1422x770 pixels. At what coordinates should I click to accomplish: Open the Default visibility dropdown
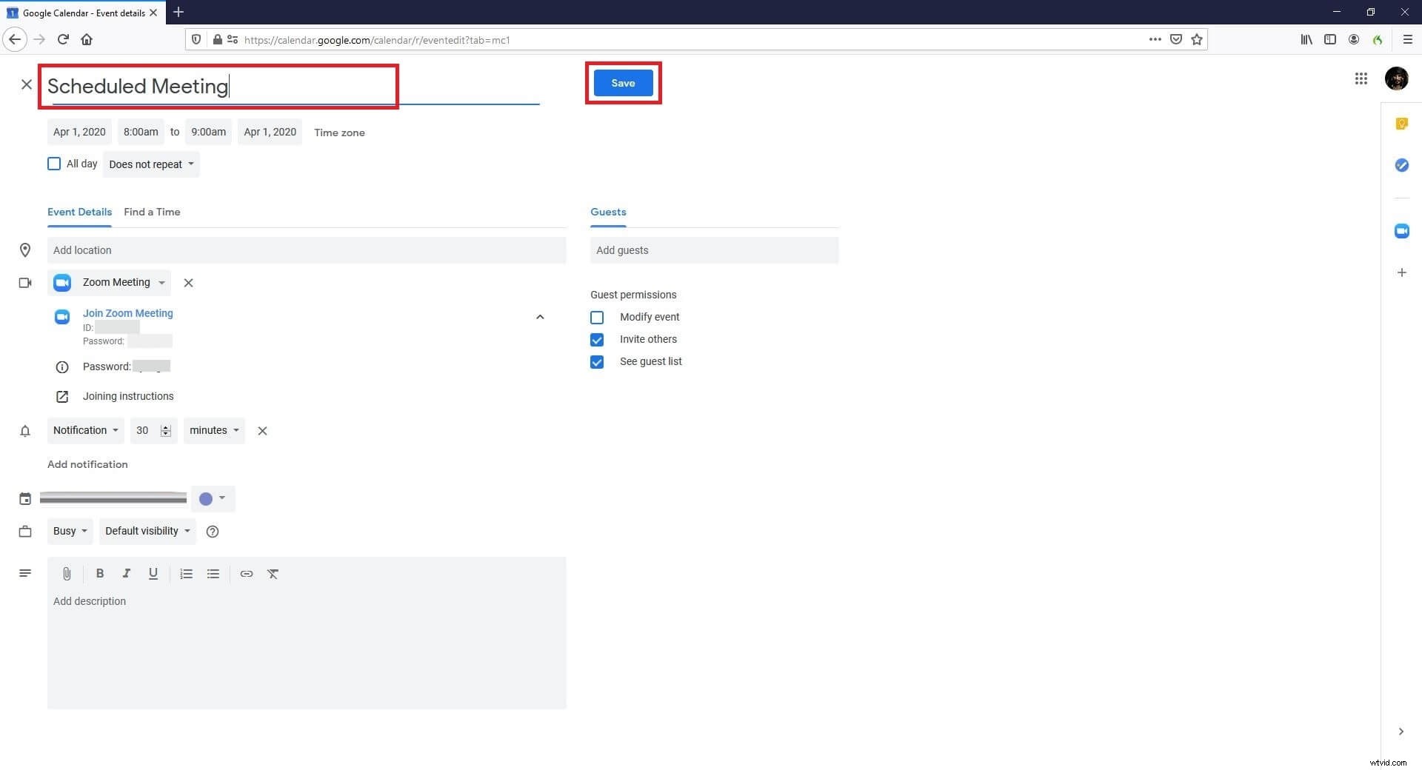(146, 531)
